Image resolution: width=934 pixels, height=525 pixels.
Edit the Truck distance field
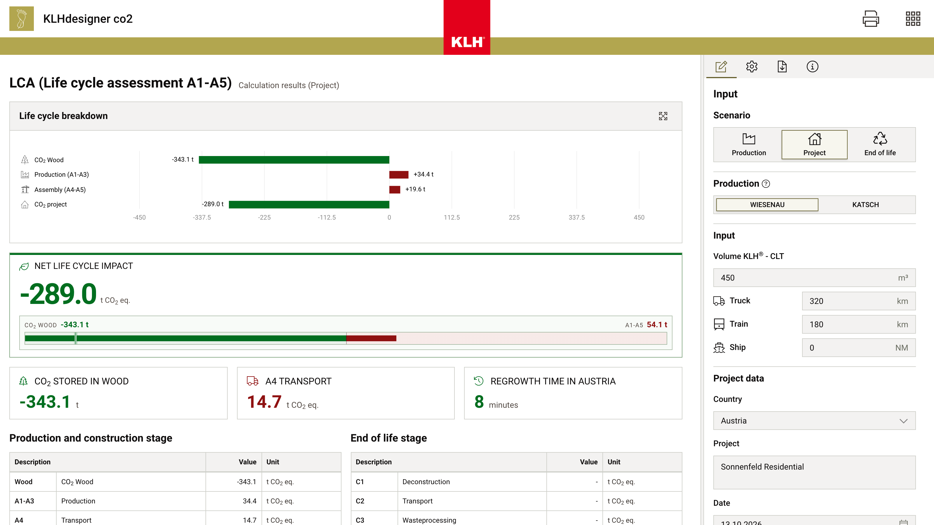click(859, 301)
